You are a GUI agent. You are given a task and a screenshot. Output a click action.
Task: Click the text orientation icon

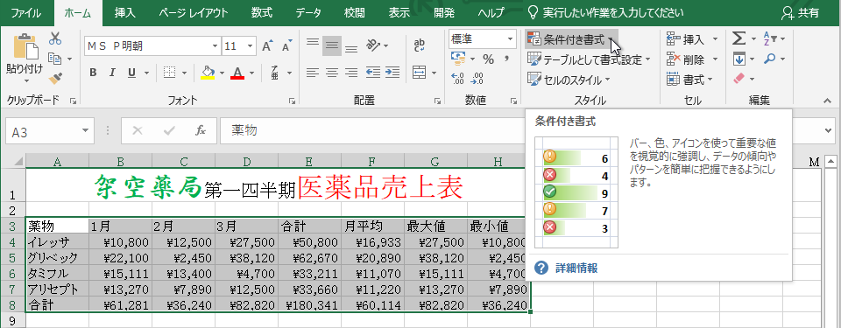(373, 45)
